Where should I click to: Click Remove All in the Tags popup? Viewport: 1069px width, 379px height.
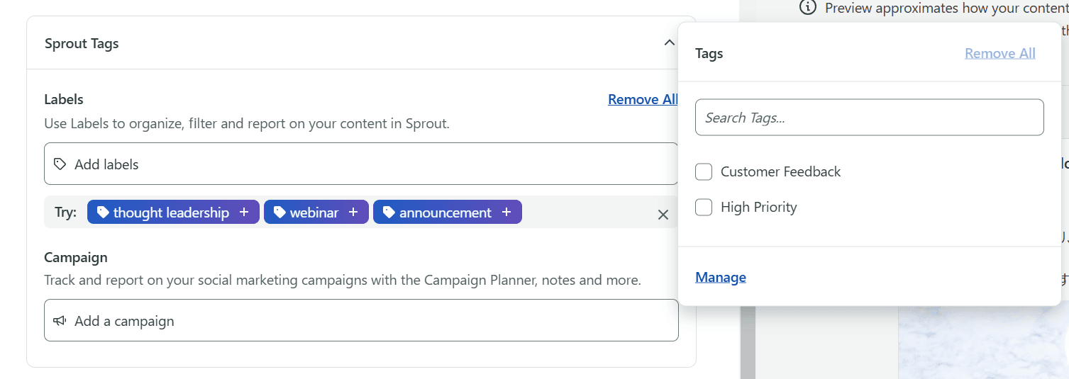click(999, 53)
